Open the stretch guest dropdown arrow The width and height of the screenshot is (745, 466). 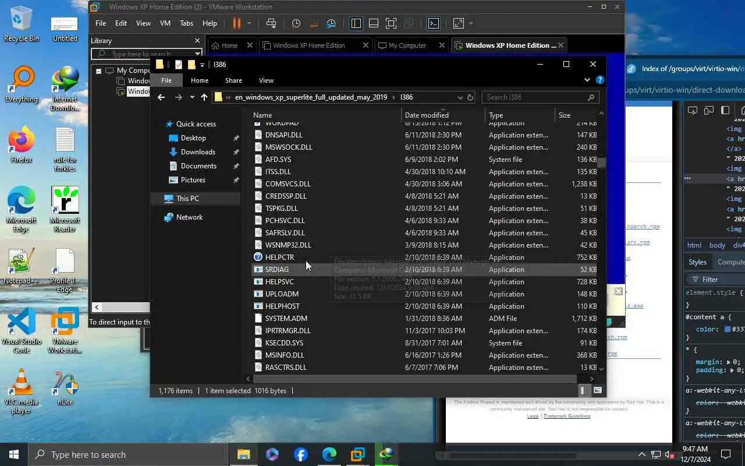(x=471, y=23)
